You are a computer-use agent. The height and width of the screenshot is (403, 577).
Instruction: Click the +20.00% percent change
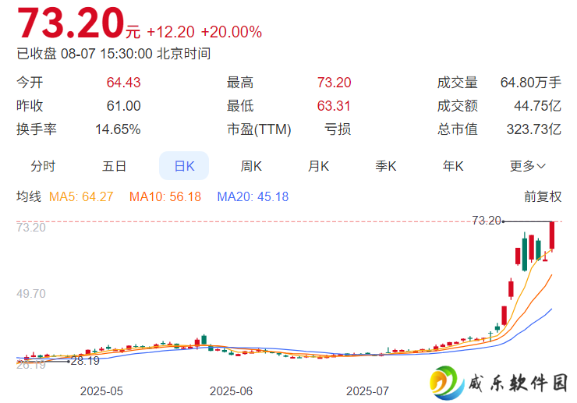coord(232,32)
